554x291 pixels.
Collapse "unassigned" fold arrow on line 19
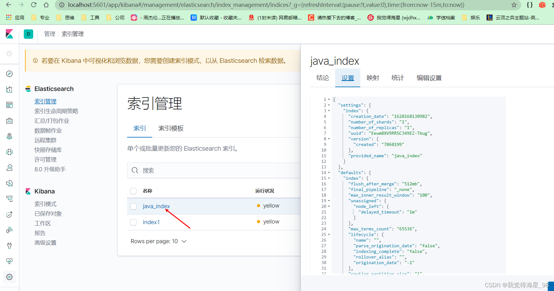click(x=329, y=201)
